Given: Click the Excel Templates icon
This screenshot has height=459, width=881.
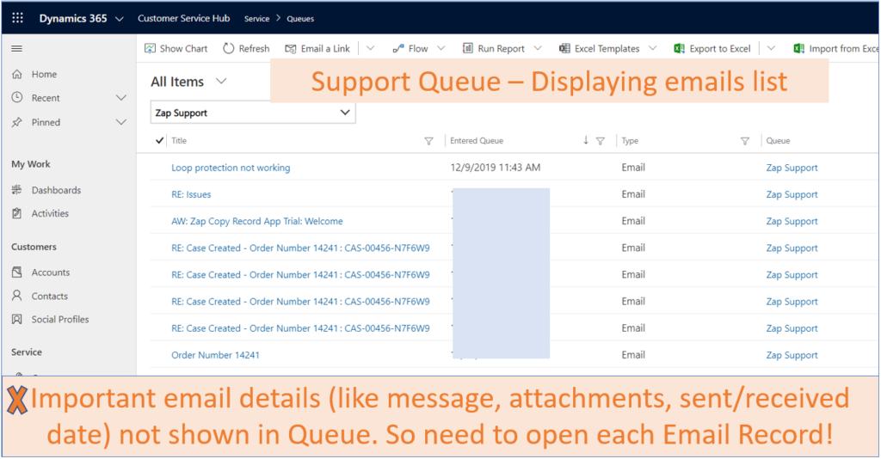Looking at the screenshot, I should [x=564, y=48].
